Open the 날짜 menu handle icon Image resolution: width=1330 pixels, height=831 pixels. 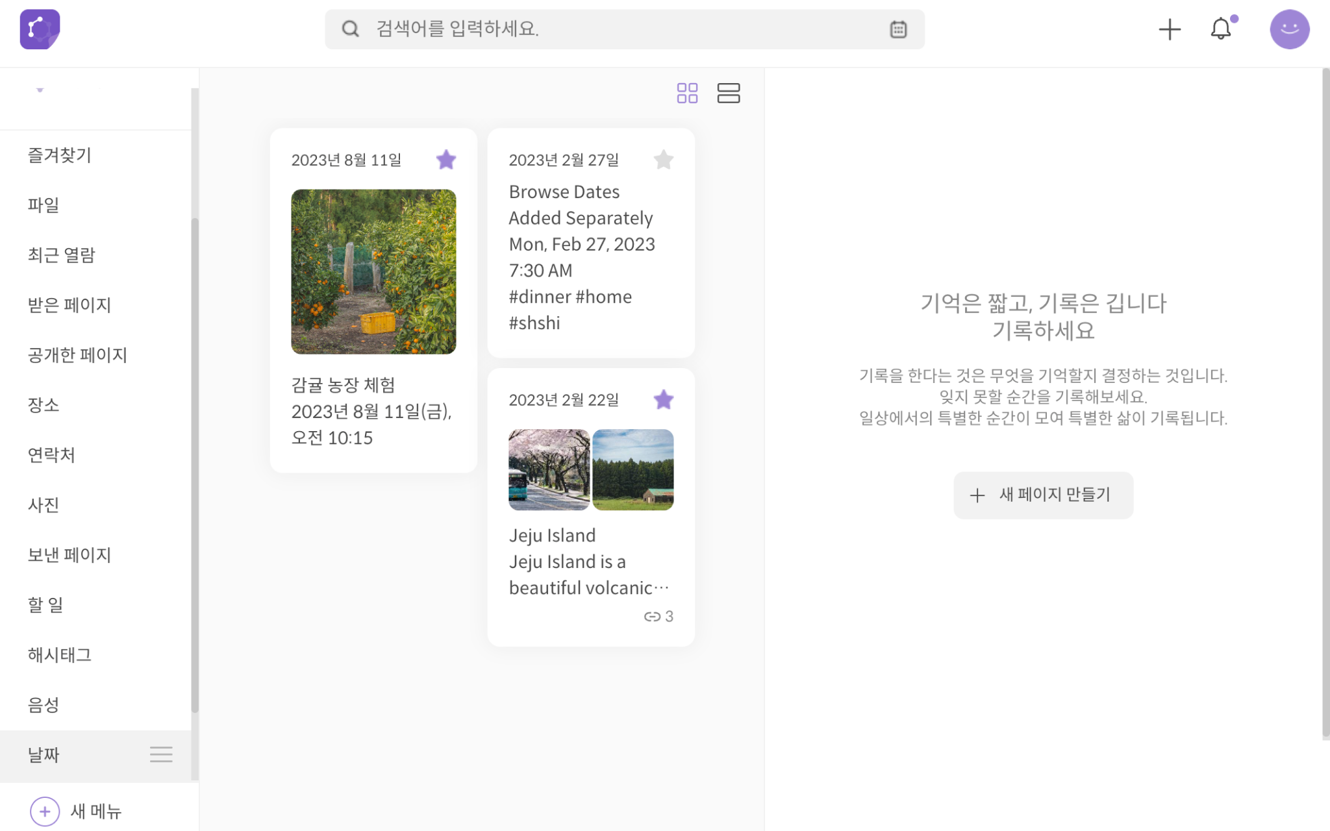(161, 754)
